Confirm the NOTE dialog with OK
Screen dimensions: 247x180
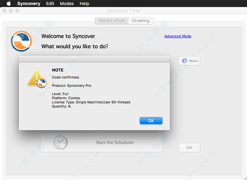(x=151, y=121)
